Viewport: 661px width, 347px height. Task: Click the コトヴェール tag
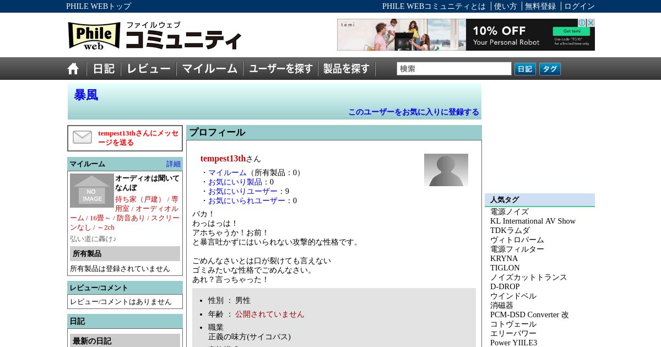tap(513, 324)
